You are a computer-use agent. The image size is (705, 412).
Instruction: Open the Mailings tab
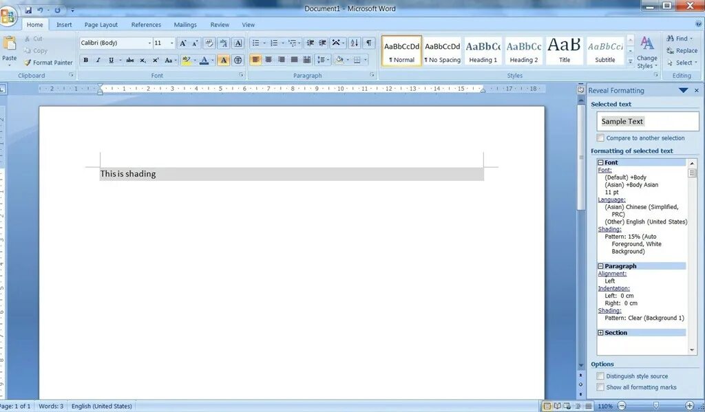tap(185, 25)
